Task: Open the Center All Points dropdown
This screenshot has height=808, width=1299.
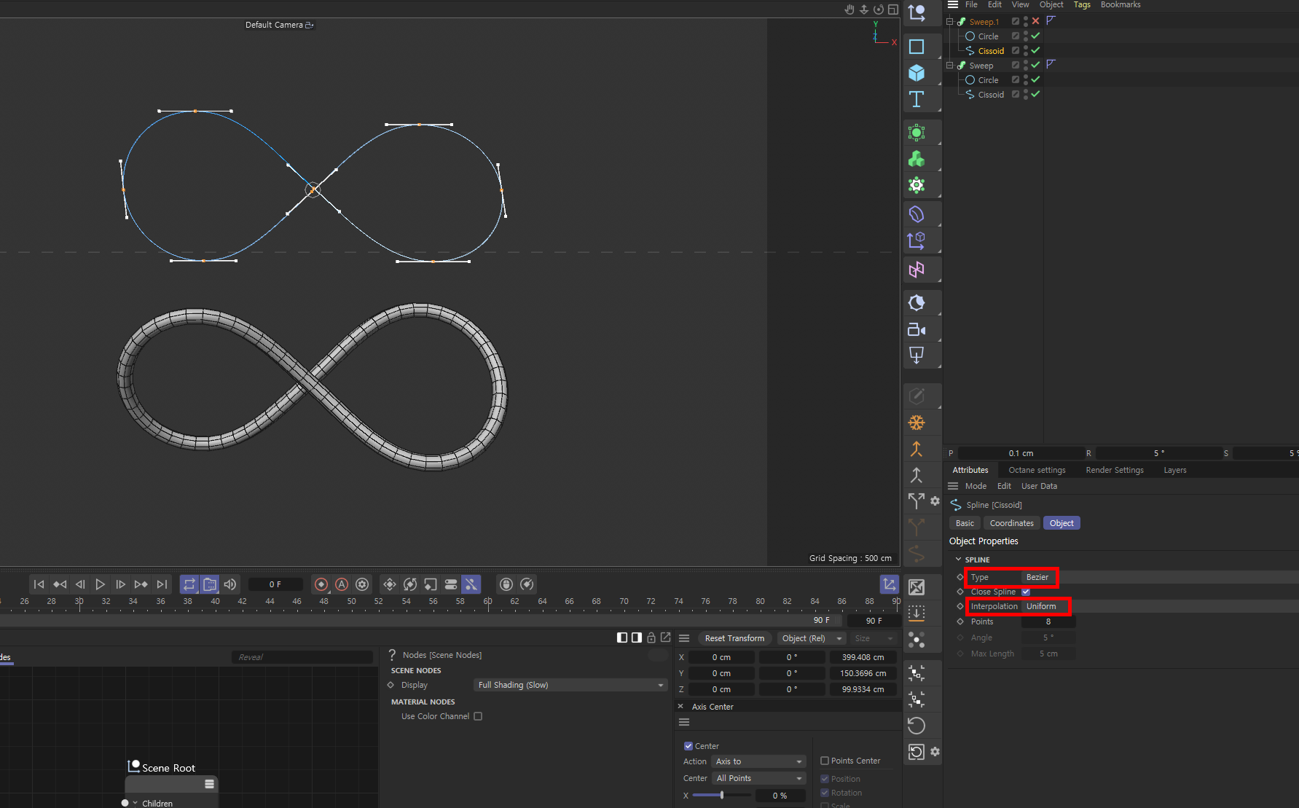Action: pyautogui.click(x=758, y=778)
